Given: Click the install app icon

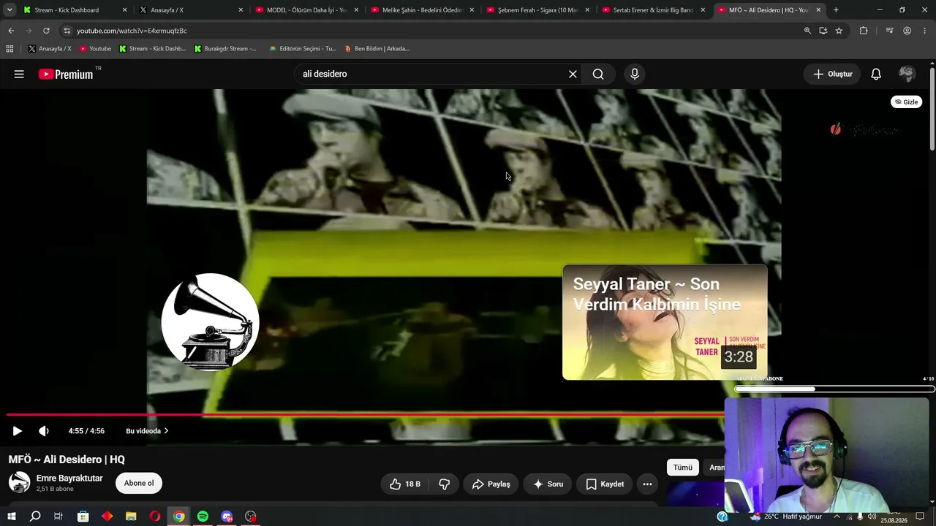Looking at the screenshot, I should point(823,31).
